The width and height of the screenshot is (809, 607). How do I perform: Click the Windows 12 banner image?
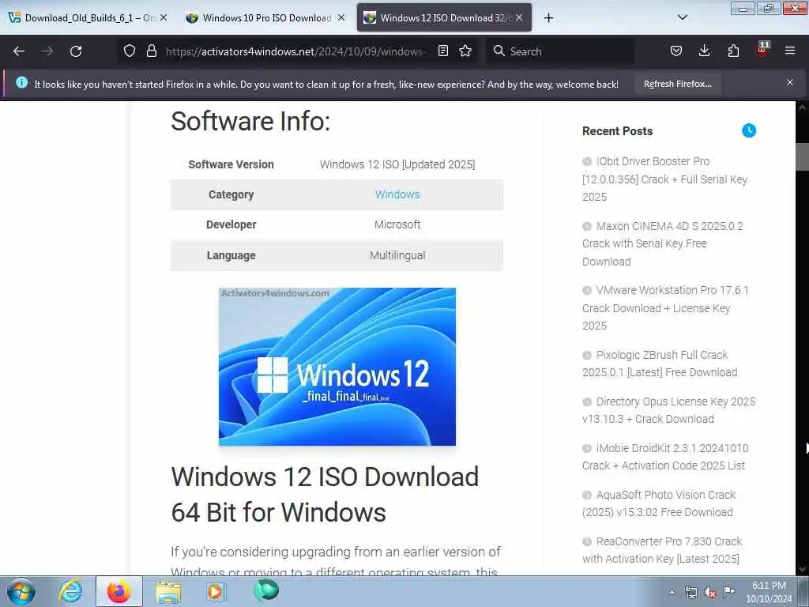pos(337,367)
